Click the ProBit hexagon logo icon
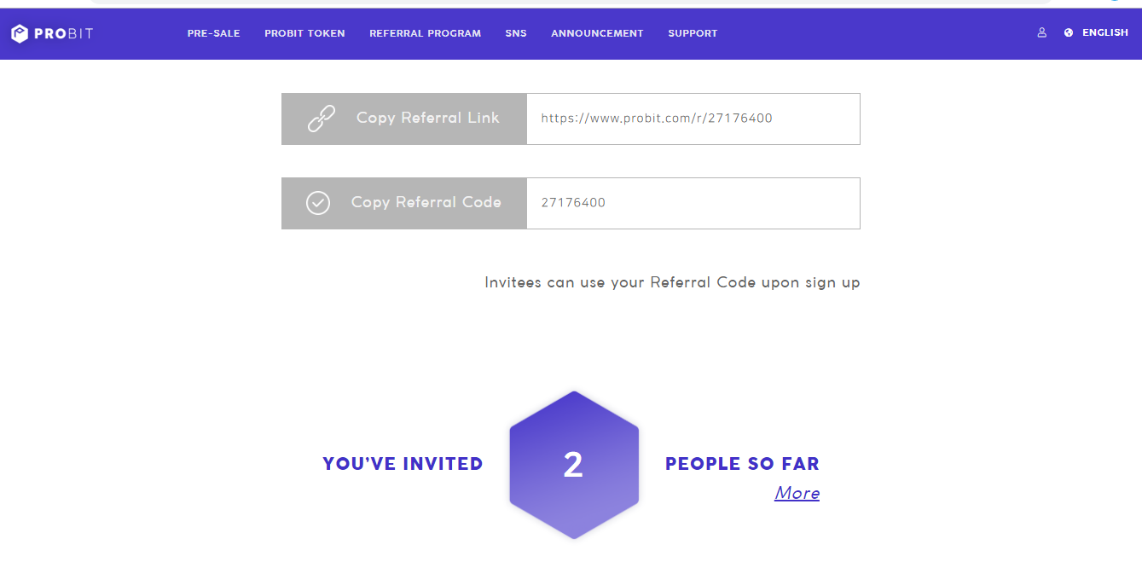 (20, 33)
